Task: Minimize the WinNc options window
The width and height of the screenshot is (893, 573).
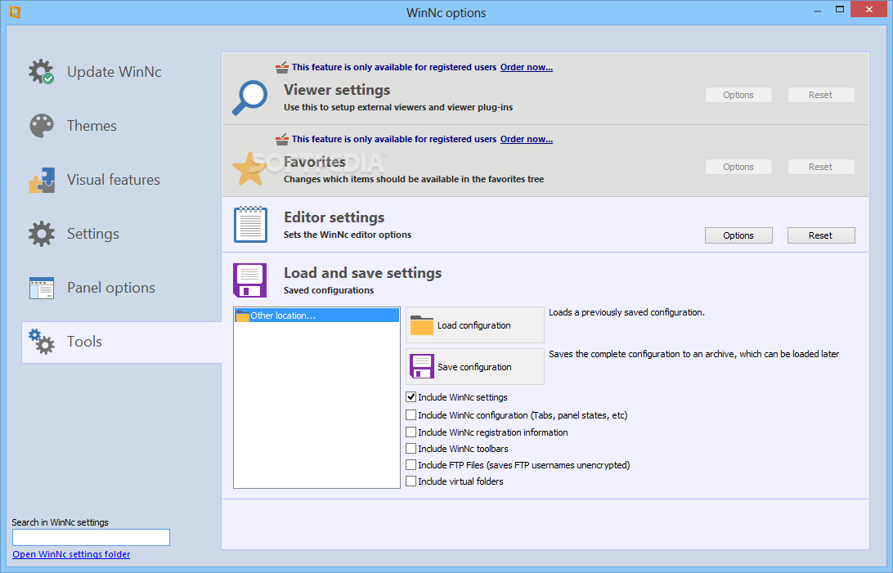Action: tap(817, 11)
